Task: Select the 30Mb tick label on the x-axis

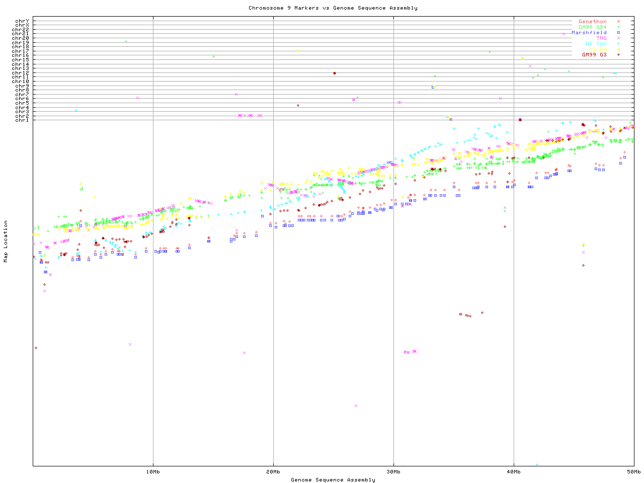Action: click(393, 472)
